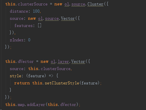Place cursor on the distance key
Screen dimensions: 146x110
click(x=19, y=11)
